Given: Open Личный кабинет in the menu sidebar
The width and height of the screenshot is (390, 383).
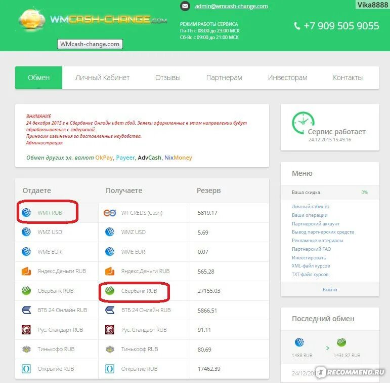Looking at the screenshot, I should pyautogui.click(x=311, y=206).
